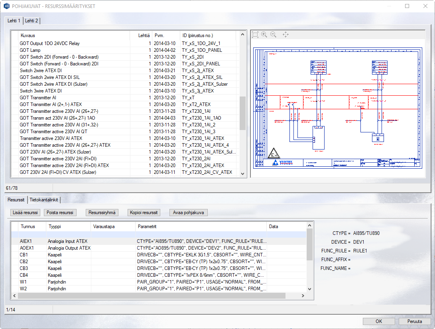Screen dimensions: 435x329
Task: Click Kopioi resurssit button
Action: pos(144,213)
